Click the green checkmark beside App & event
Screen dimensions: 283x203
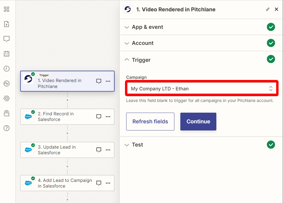[x=271, y=27]
